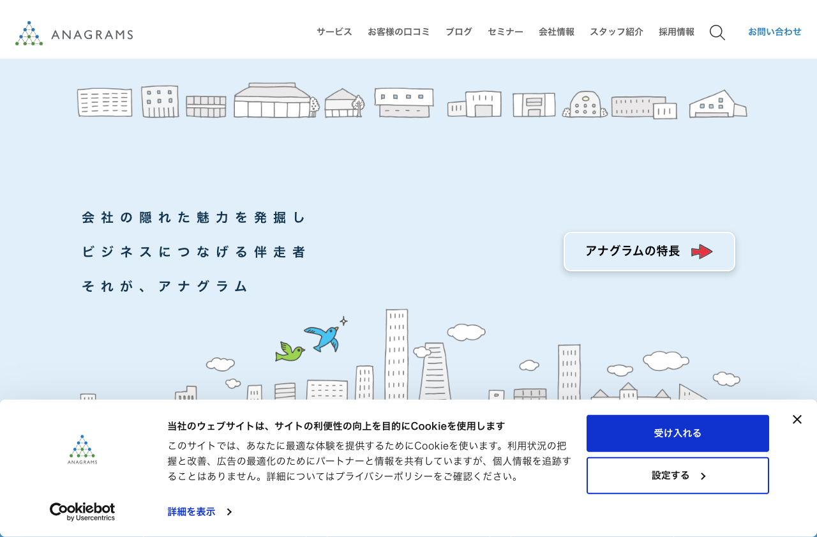
Task: Open the お問い合わせ contact link
Action: pos(774,31)
